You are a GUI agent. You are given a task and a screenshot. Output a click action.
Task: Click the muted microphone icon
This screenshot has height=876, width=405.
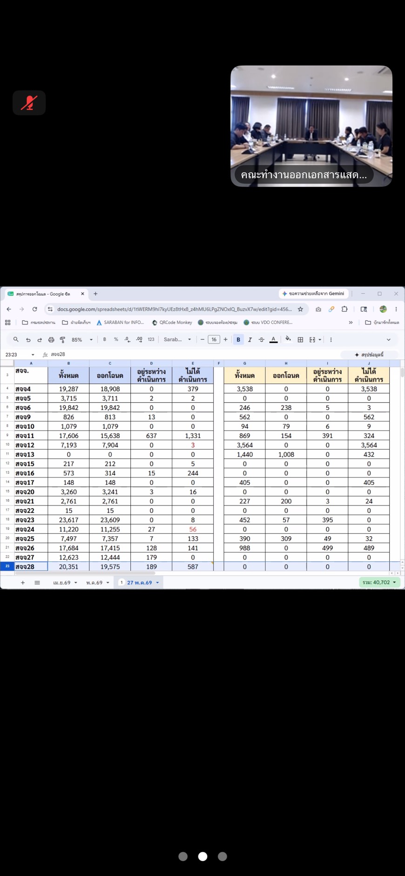[29, 103]
